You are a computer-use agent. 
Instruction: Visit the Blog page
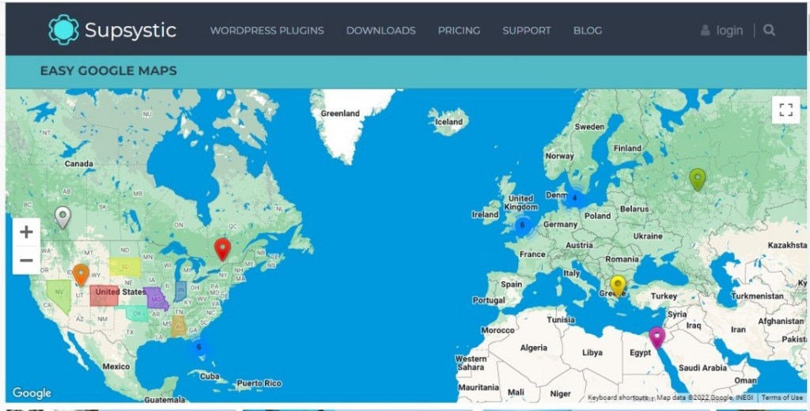coord(588,31)
